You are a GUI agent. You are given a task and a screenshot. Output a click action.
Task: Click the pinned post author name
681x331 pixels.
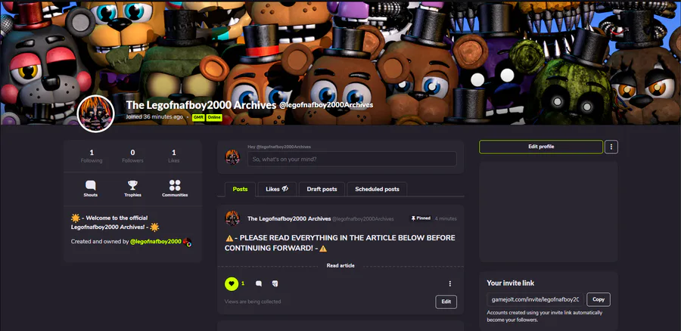pos(289,218)
